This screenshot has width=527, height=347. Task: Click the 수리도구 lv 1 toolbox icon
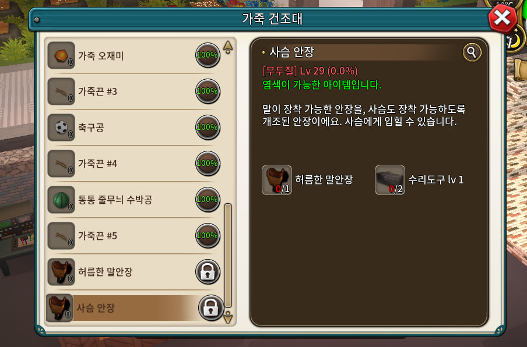pos(390,179)
